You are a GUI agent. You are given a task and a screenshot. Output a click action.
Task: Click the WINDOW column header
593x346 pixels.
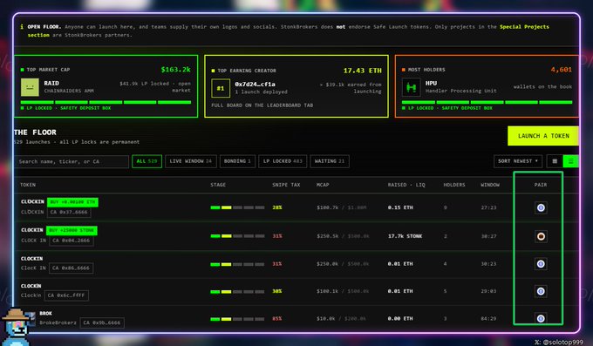tap(490, 185)
